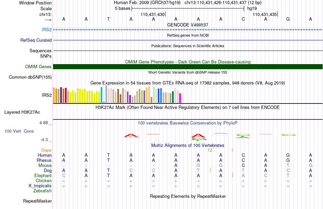
Task: Open RefSeq Curated track label
Action: (36, 40)
